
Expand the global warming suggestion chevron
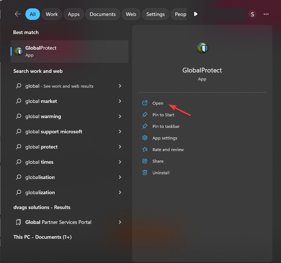click(x=120, y=116)
